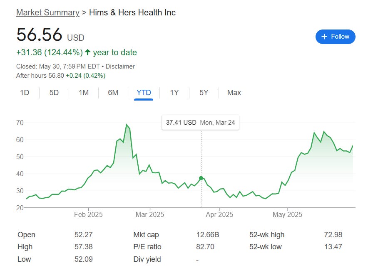Open the Market Summary link
The height and width of the screenshot is (273, 373).
coord(48,12)
